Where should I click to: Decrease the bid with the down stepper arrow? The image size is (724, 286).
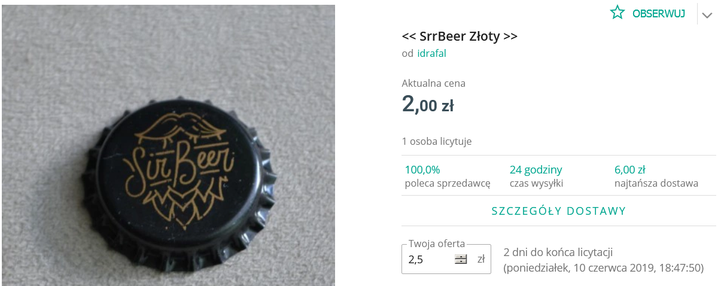pos(461,261)
